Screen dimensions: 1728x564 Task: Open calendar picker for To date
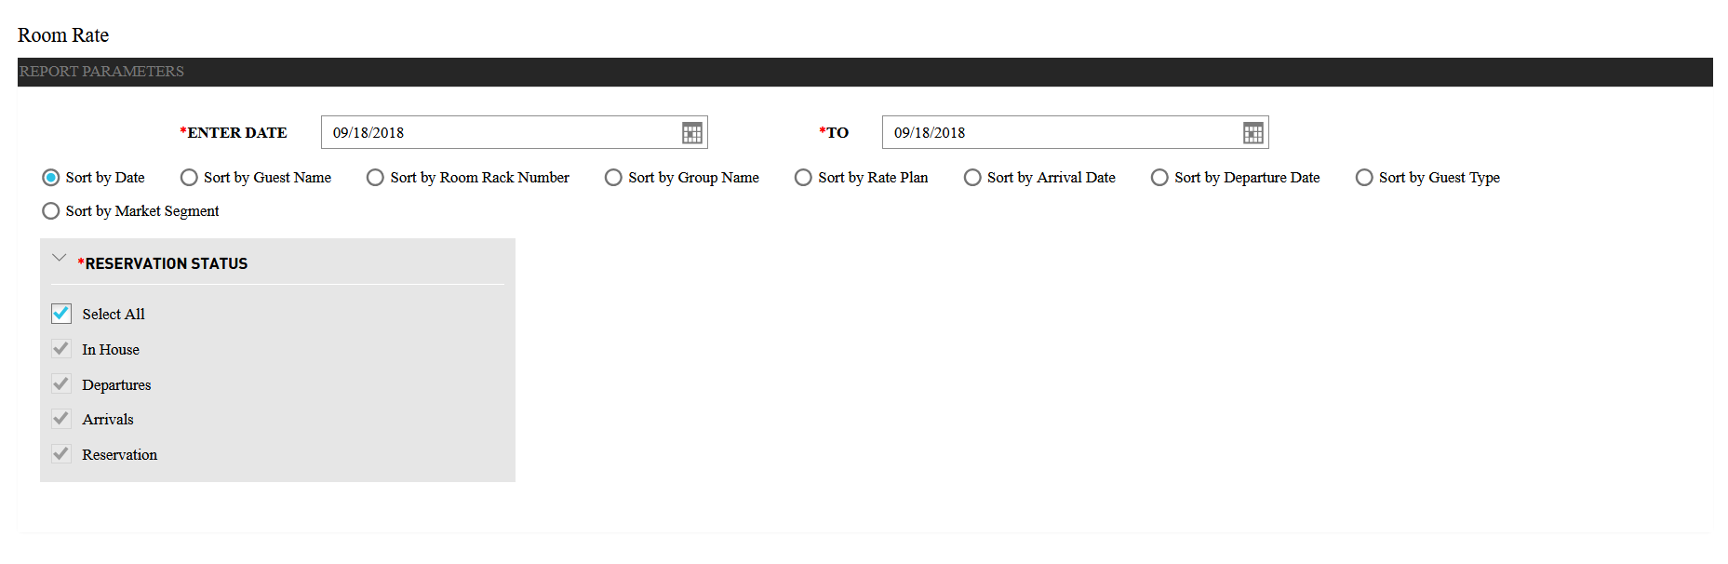(x=1252, y=133)
